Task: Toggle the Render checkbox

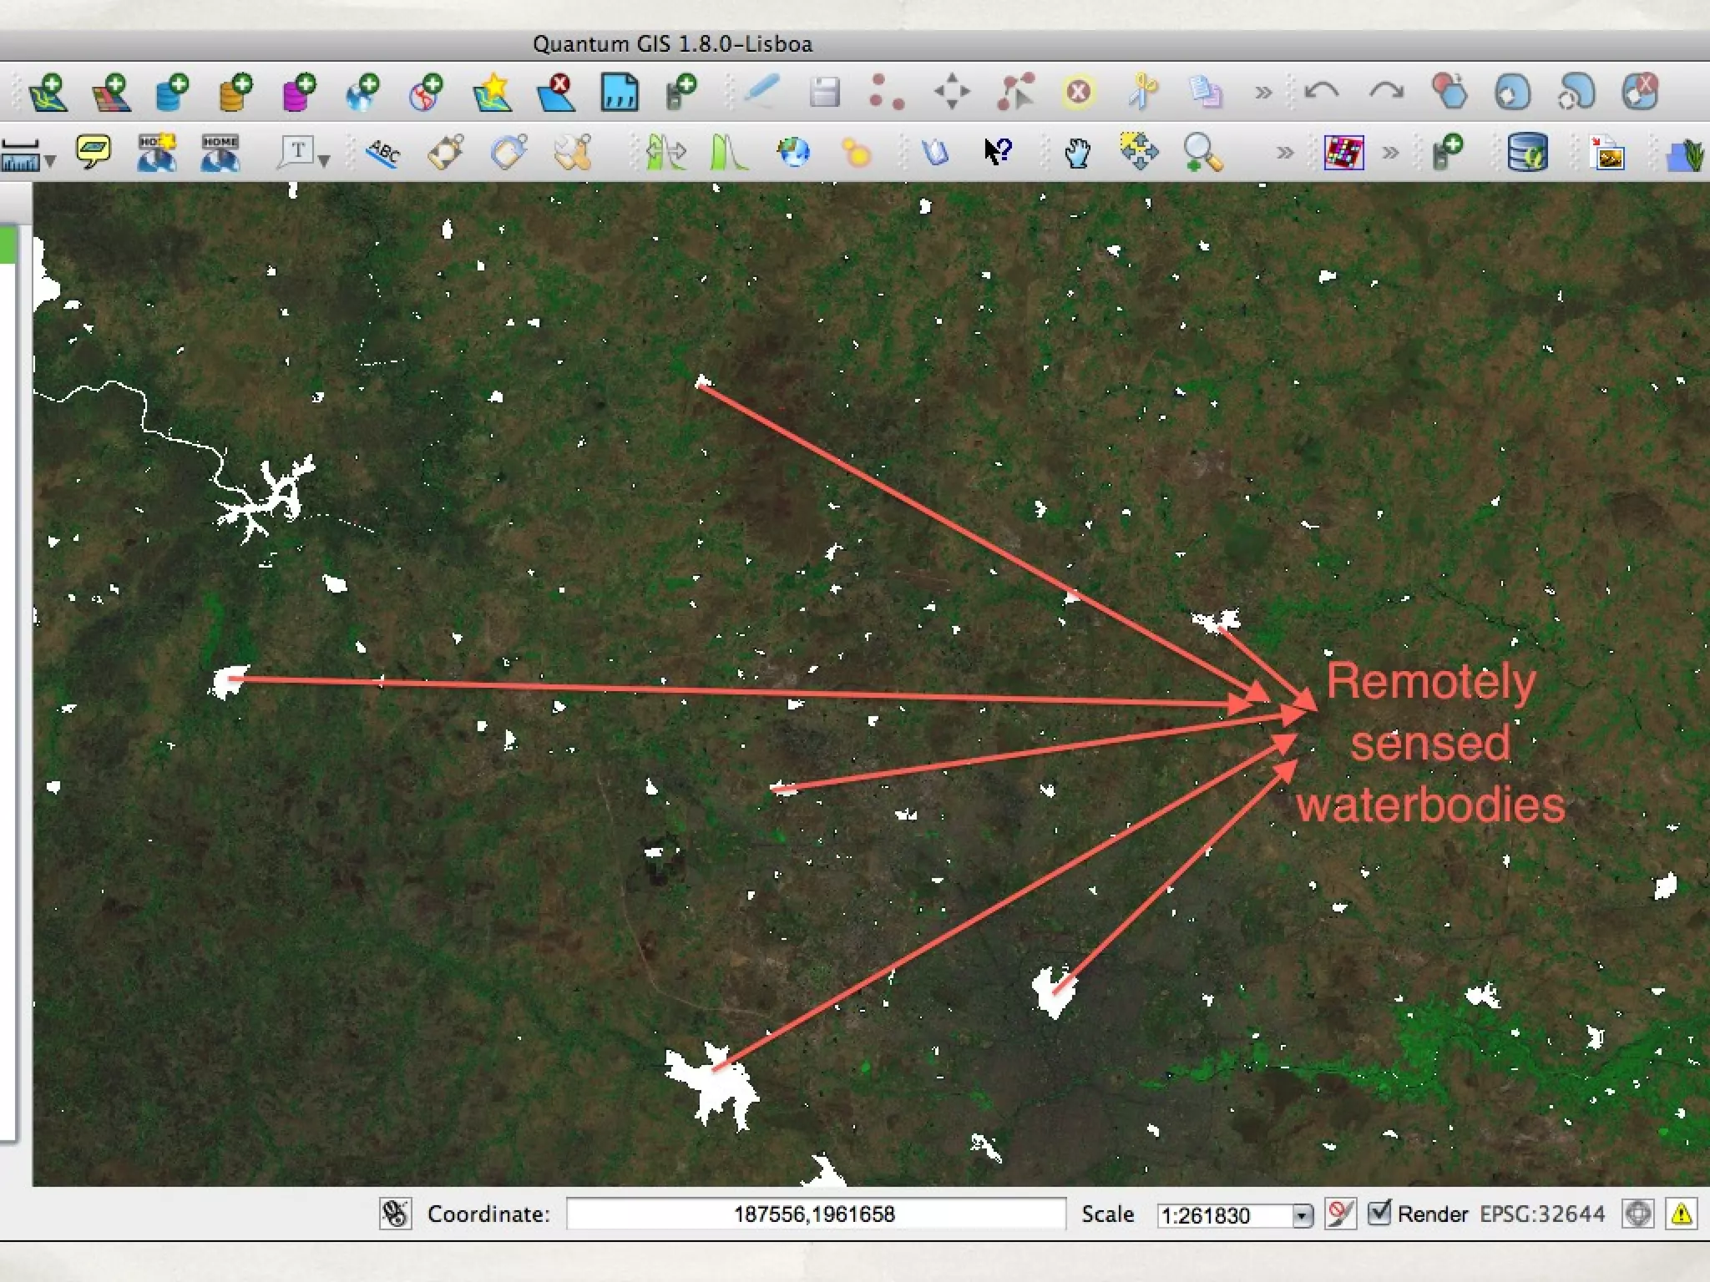Action: point(1379,1212)
